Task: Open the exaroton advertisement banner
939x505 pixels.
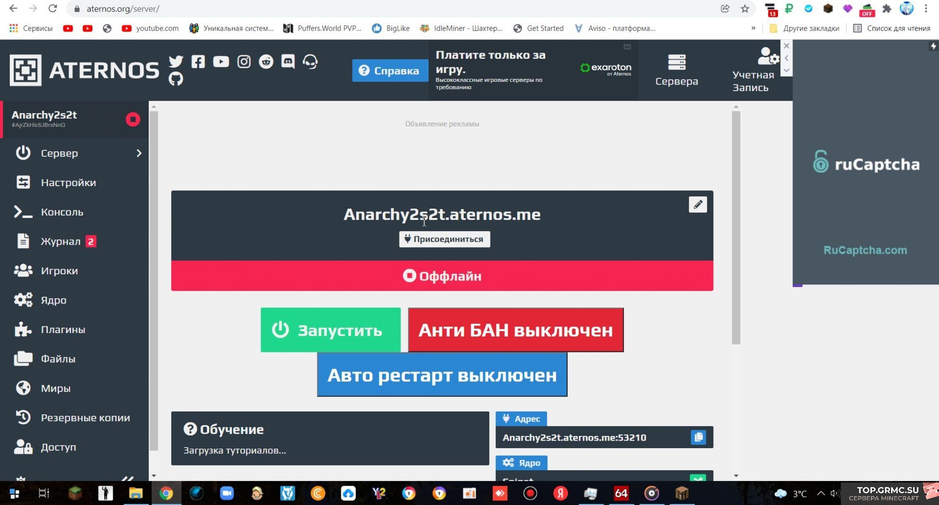Action: coord(533,70)
